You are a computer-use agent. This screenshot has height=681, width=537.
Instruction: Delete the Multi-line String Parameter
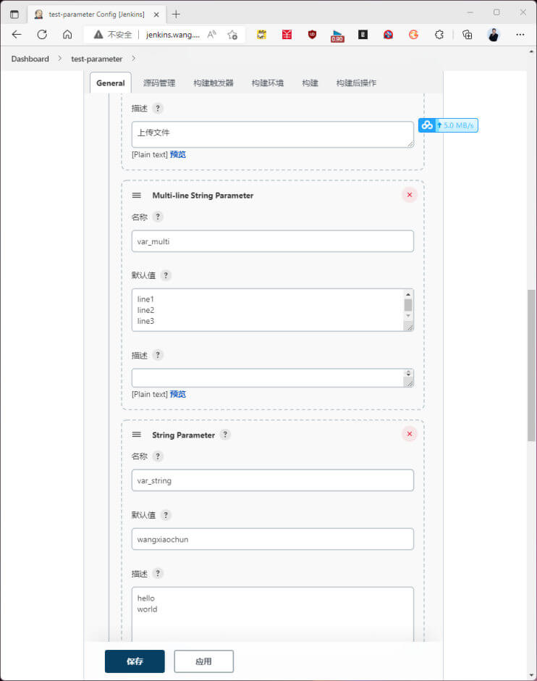pyautogui.click(x=409, y=195)
